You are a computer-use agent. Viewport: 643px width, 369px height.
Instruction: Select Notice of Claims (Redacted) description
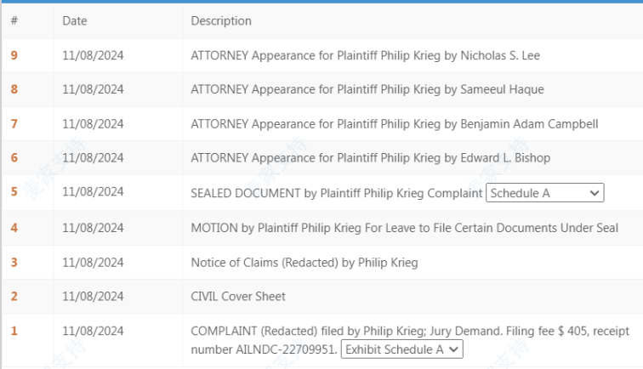click(x=304, y=263)
